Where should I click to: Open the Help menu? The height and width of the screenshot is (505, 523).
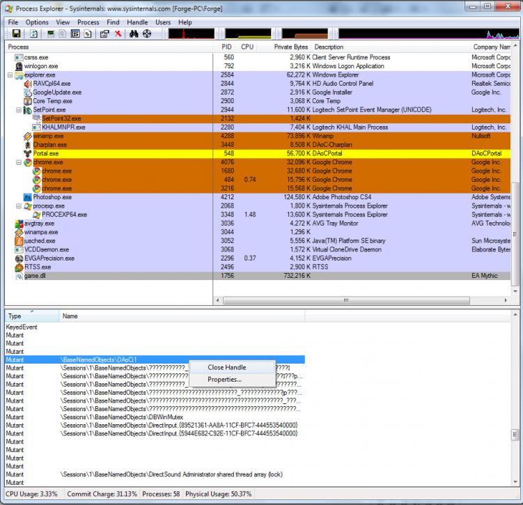[185, 22]
